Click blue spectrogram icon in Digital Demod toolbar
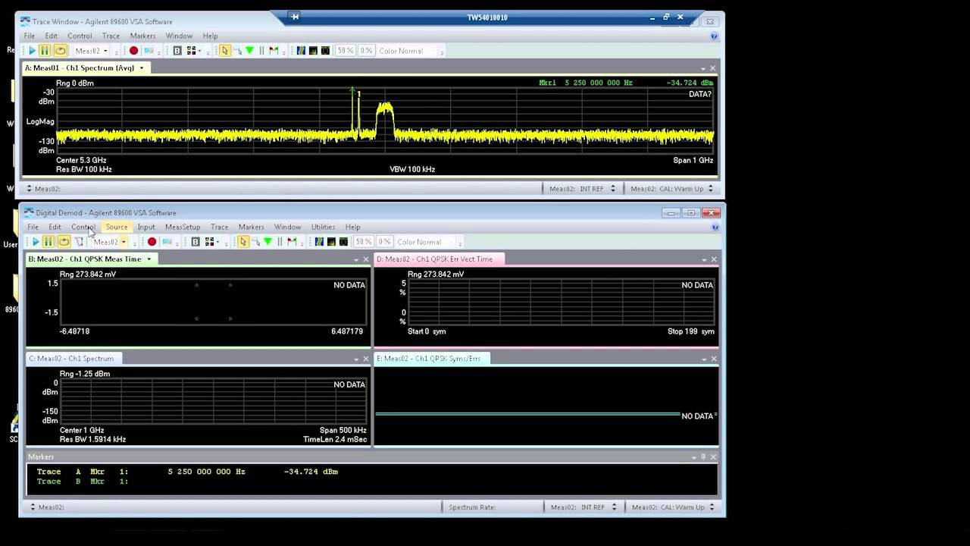The height and width of the screenshot is (546, 970). (x=319, y=242)
